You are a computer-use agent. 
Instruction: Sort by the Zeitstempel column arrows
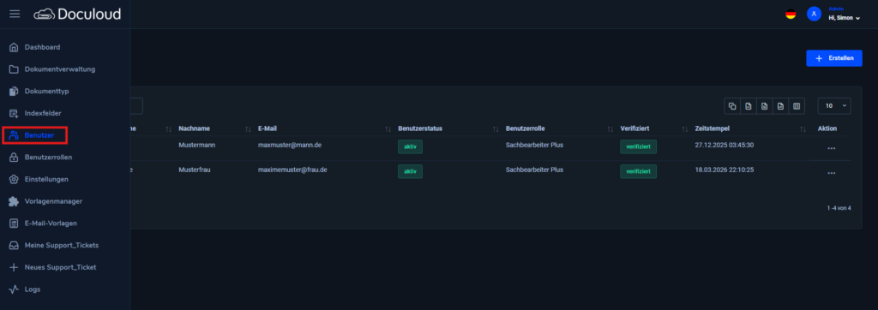click(x=803, y=129)
